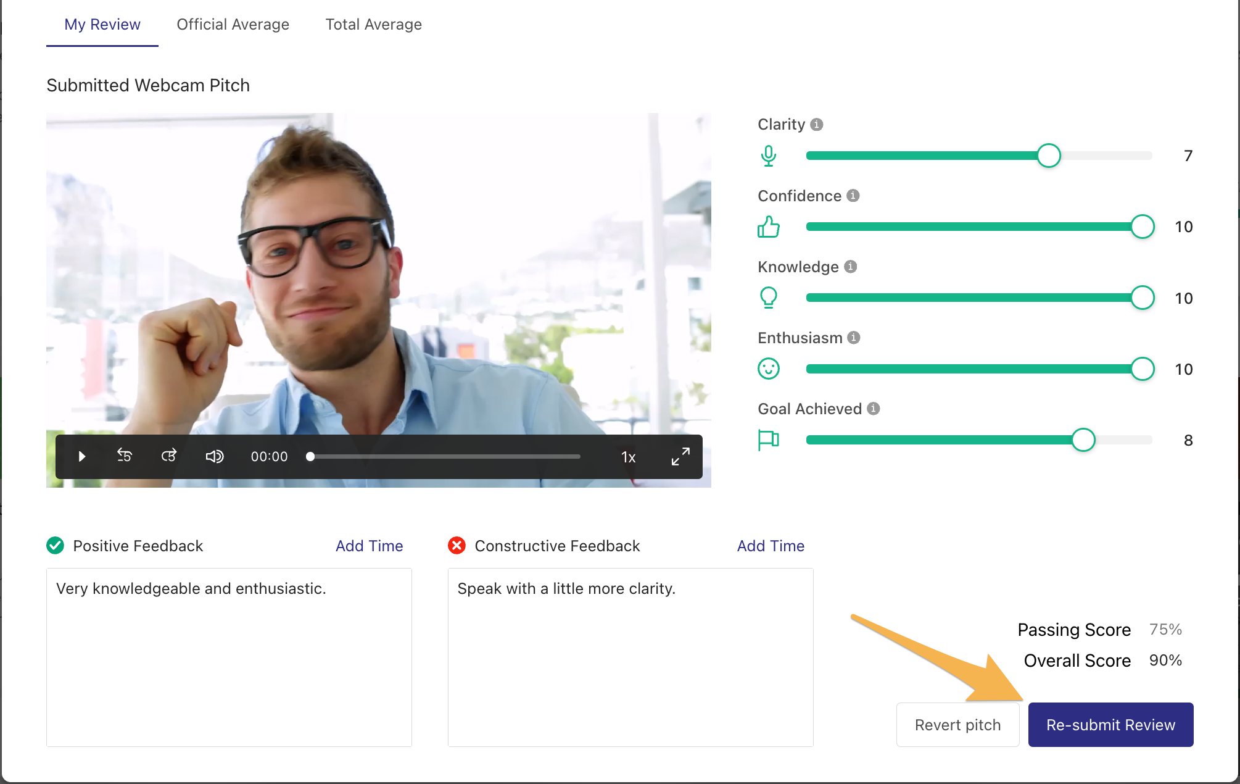Play the submitted webcam pitch video
Image resolution: width=1240 pixels, height=784 pixels.
point(81,457)
